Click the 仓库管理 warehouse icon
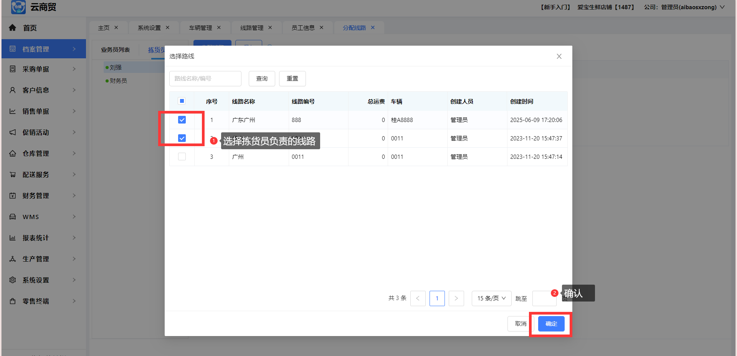Image resolution: width=737 pixels, height=356 pixels. coord(13,153)
